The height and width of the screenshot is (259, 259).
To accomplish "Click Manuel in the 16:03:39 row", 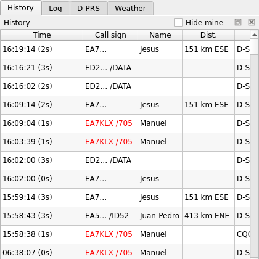I will coord(160,142).
